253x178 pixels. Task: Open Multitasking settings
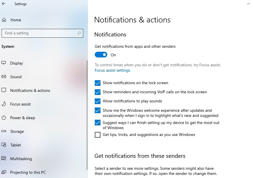pyautogui.click(x=21, y=159)
